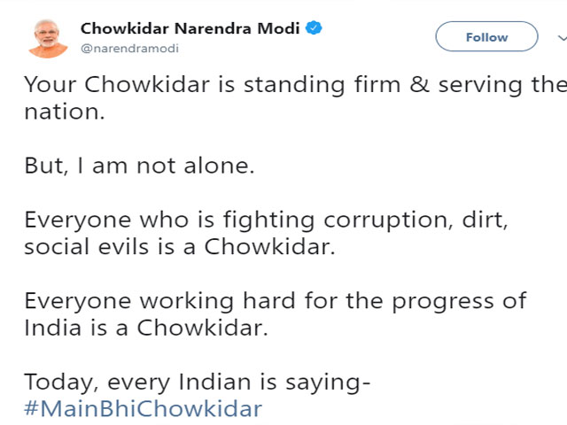Click the word 'progress' in the tweet
567x425 pixels.
[x=443, y=303]
